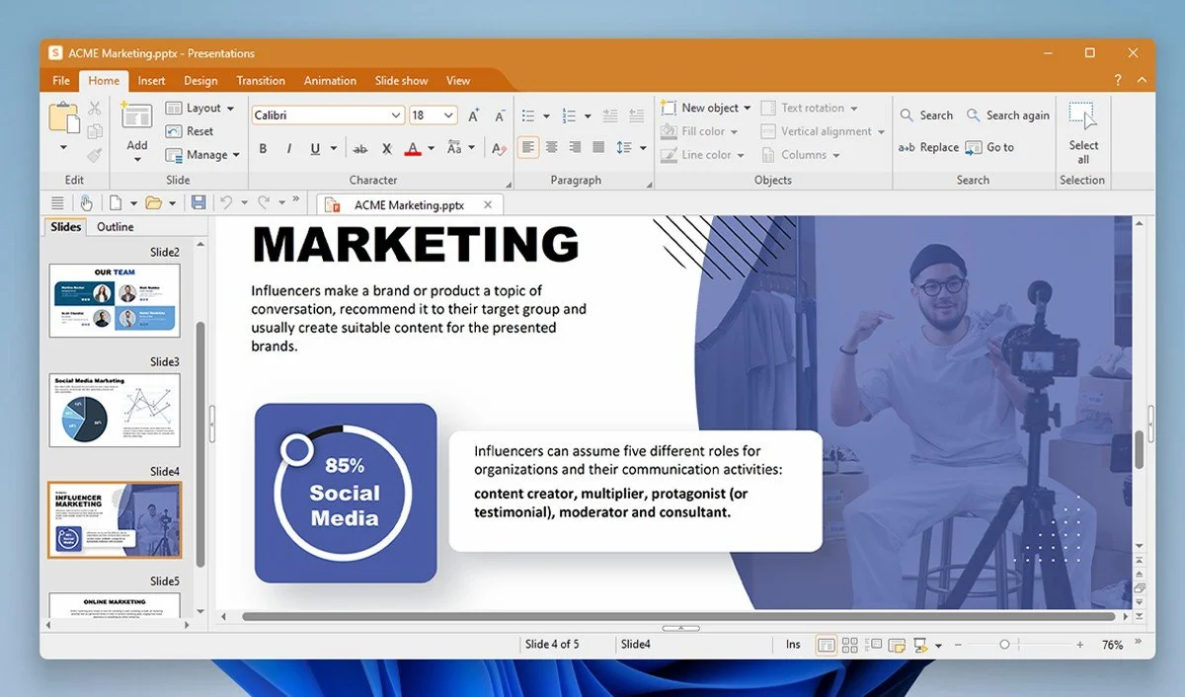Toggle Underline formatting
Screen dimensions: 1185x697
[x=315, y=149]
